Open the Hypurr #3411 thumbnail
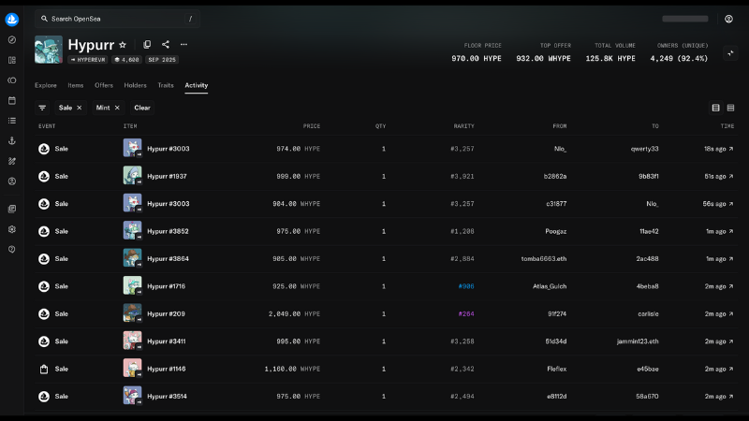The height and width of the screenshot is (421, 749). [132, 341]
